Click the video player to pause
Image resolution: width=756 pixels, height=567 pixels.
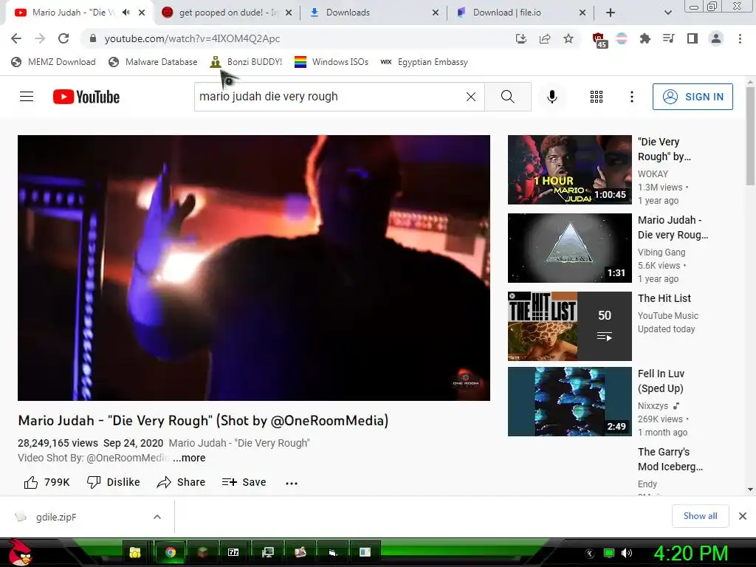[x=254, y=267]
